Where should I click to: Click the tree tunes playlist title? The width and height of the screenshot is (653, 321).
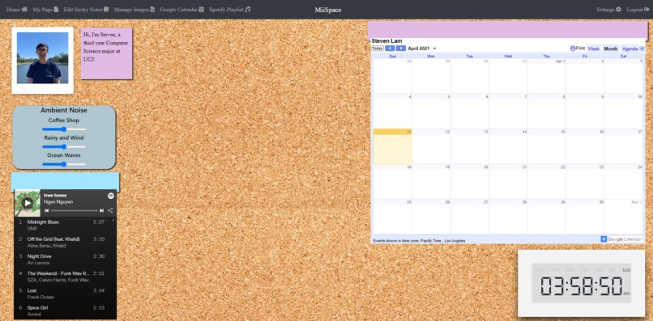(x=55, y=195)
